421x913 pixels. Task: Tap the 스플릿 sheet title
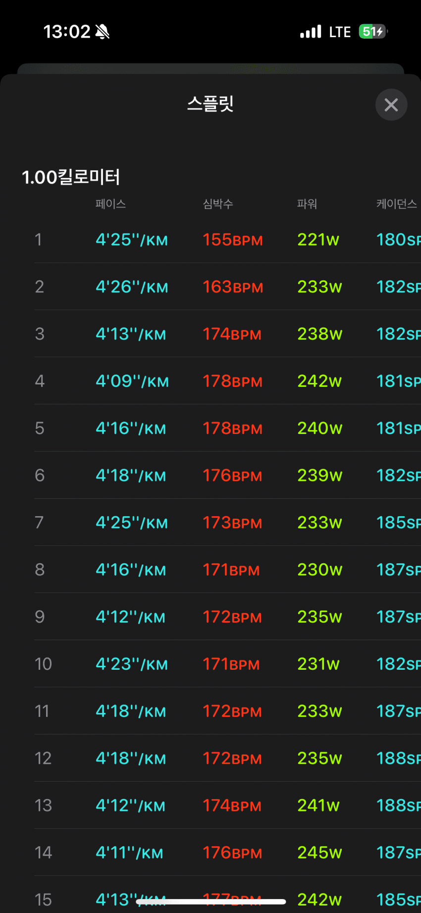pos(210,104)
